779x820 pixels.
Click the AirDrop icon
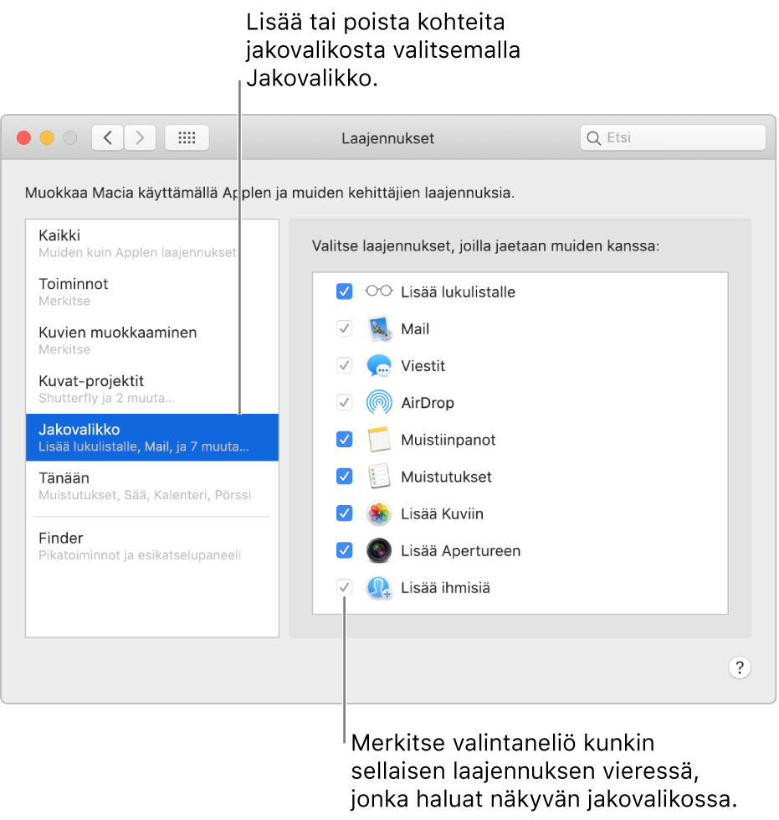pos(379,403)
